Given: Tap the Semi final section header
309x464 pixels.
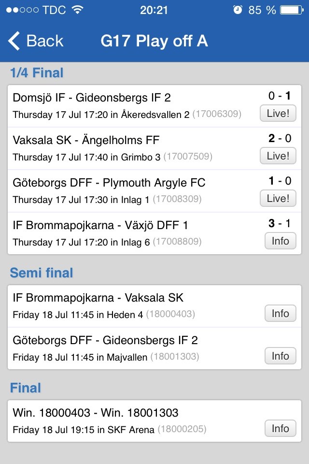Looking at the screenshot, I should 42,273.
